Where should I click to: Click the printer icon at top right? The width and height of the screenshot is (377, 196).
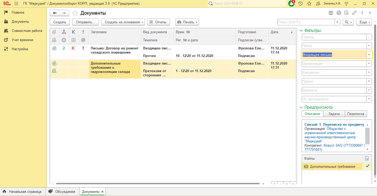click(338, 13)
